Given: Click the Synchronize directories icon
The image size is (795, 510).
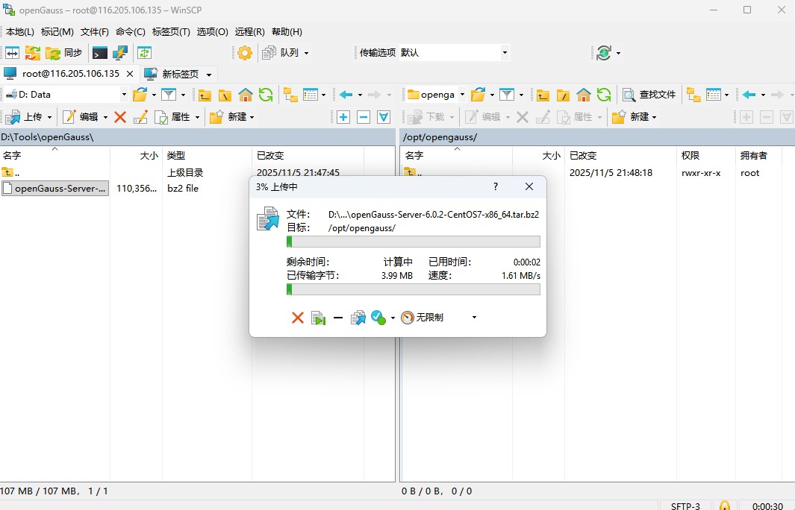Looking at the screenshot, I should [32, 53].
